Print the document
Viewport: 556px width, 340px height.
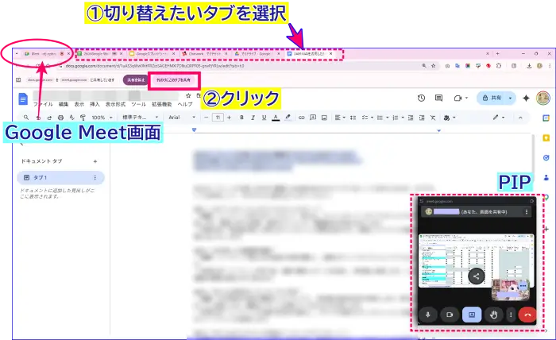tap(60, 118)
